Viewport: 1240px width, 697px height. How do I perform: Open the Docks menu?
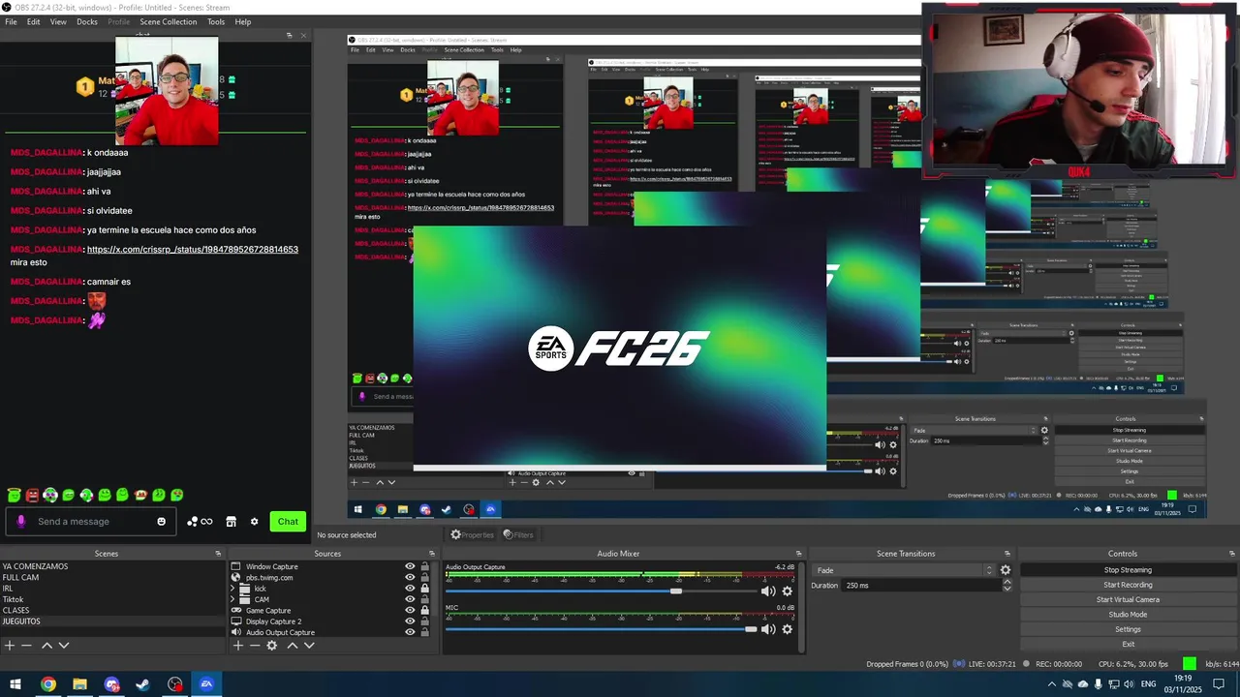point(87,21)
